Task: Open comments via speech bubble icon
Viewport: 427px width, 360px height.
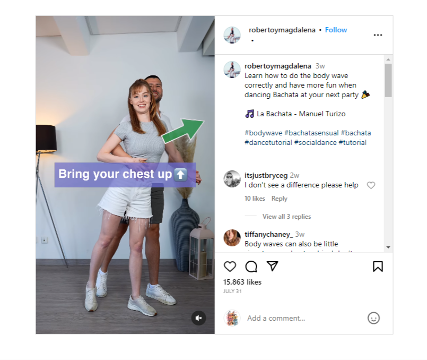Action: click(251, 267)
